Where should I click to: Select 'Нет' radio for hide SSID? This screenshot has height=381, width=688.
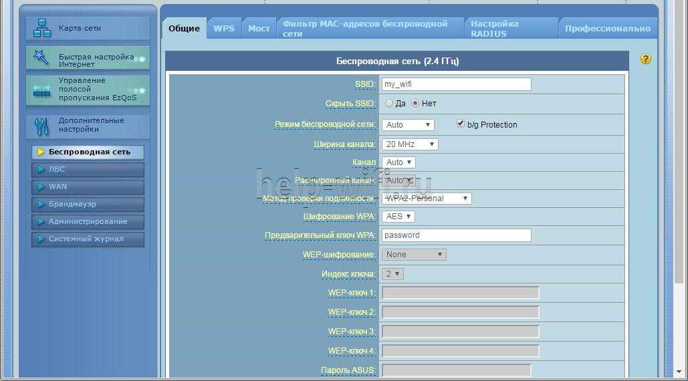[415, 104]
